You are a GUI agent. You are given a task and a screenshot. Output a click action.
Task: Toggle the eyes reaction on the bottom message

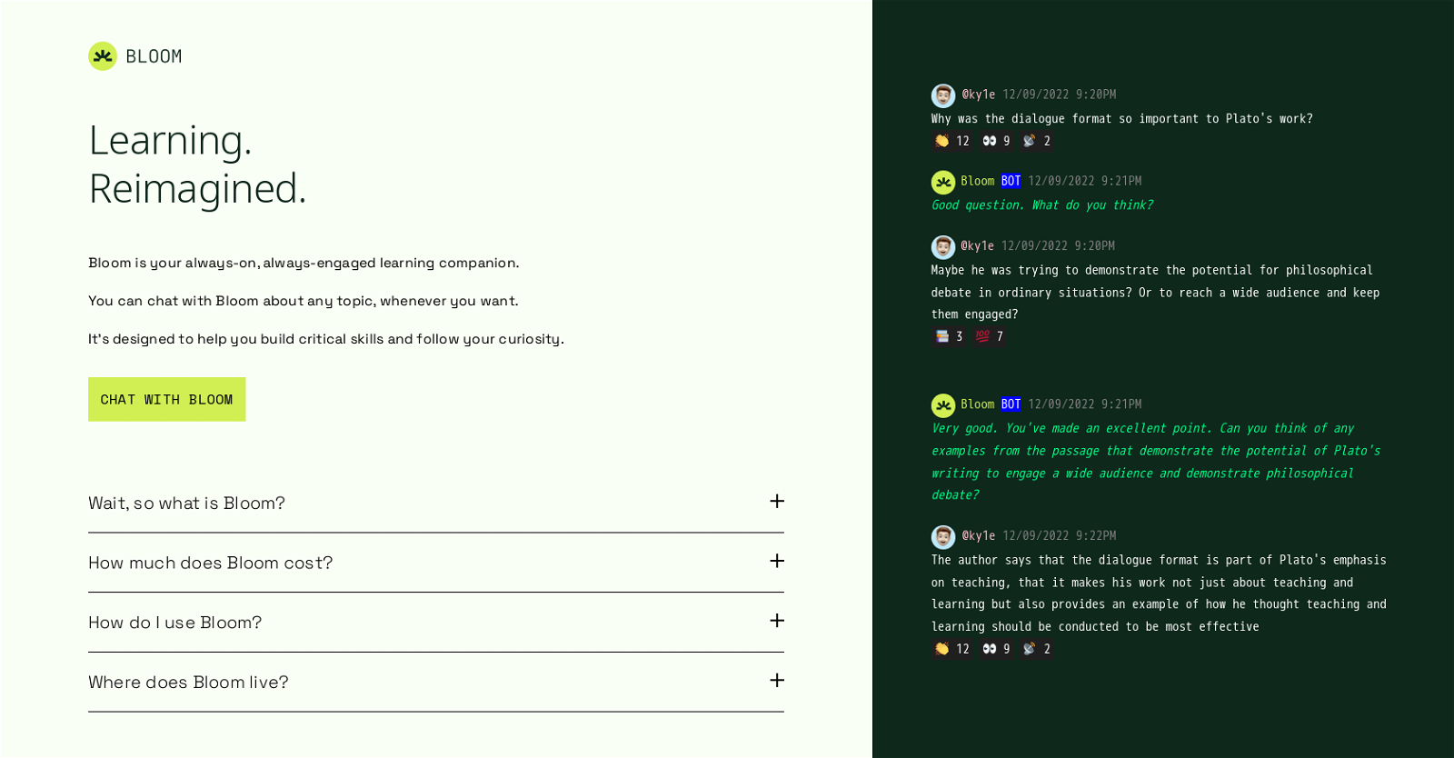coord(995,649)
